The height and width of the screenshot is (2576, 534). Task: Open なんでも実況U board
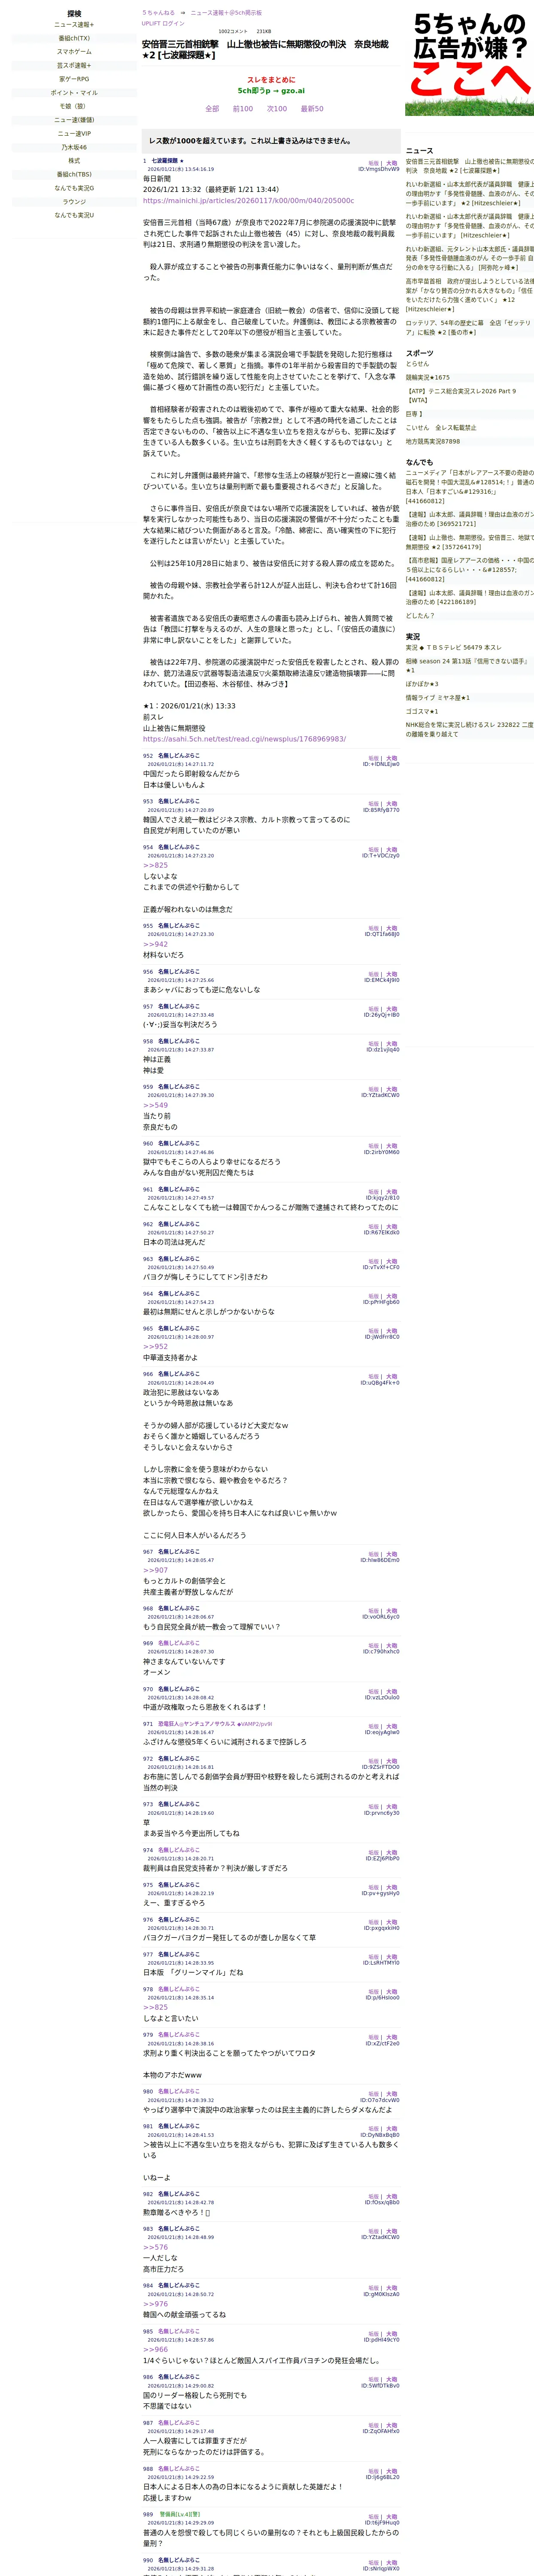pyautogui.click(x=74, y=215)
